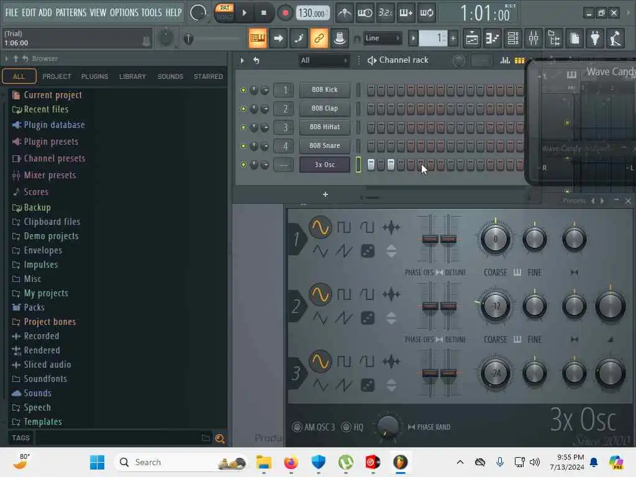Click the graph editor icon in Channel rack

coord(505,60)
